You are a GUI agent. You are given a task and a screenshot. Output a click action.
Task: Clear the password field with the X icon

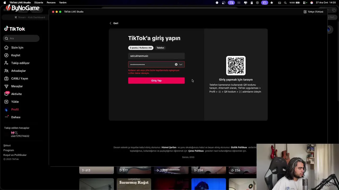pyautogui.click(x=176, y=64)
